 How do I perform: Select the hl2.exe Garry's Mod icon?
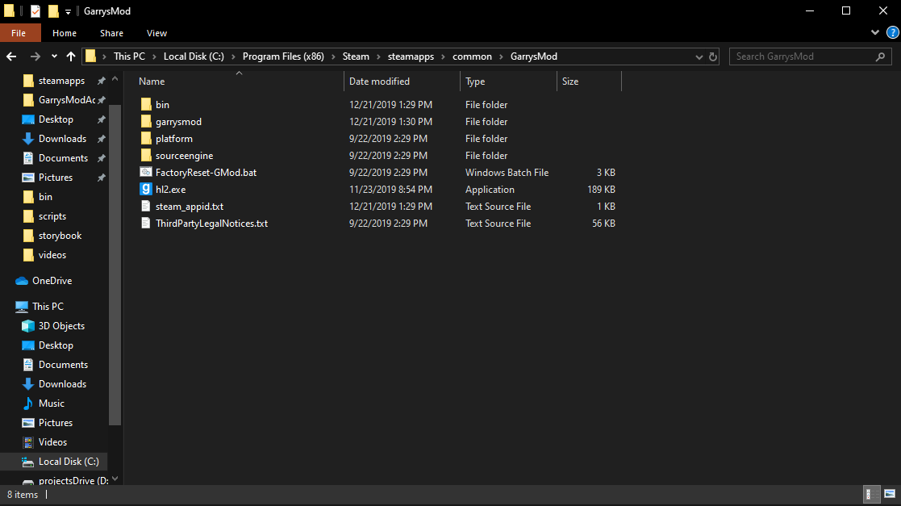tap(146, 189)
